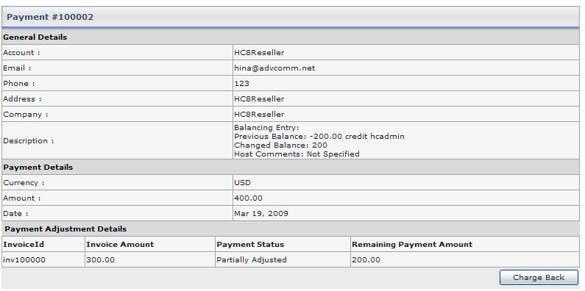Click the Company row HC8Reseller value
The width and height of the screenshot is (585, 291).
click(259, 115)
